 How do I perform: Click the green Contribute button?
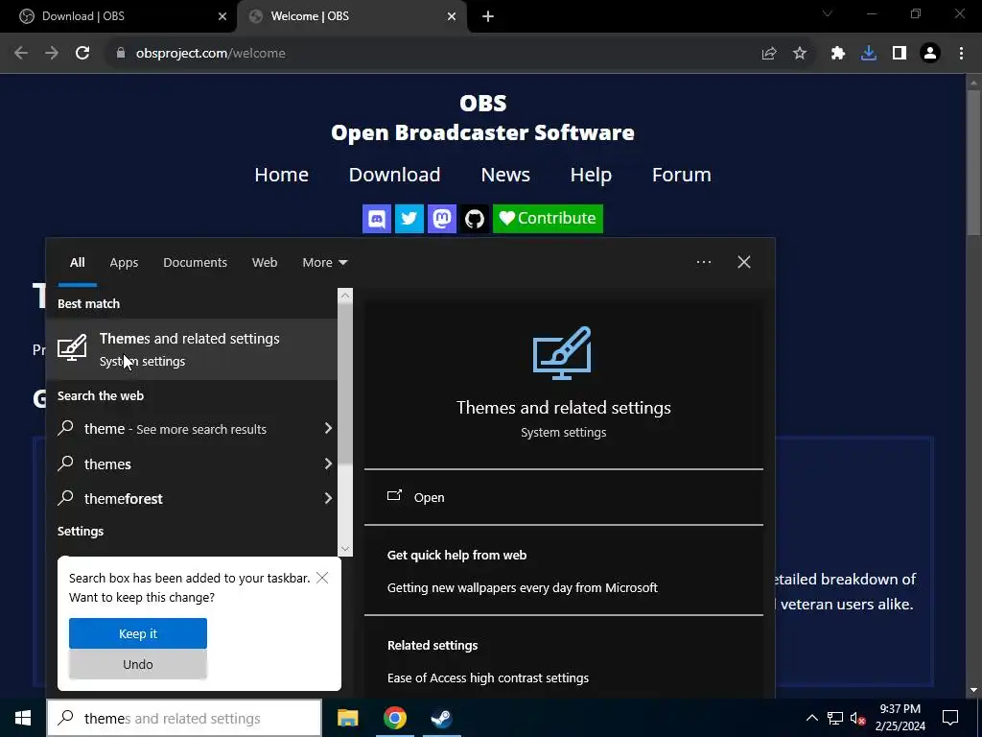[548, 219]
